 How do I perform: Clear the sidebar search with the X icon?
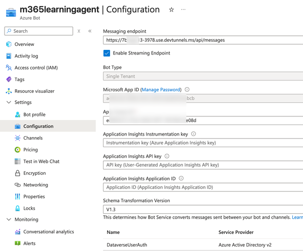point(79,31)
